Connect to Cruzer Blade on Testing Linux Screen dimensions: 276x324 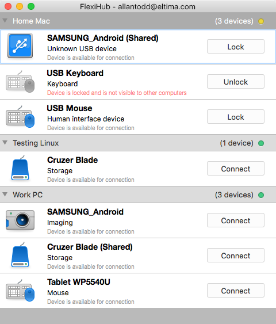tap(236, 169)
